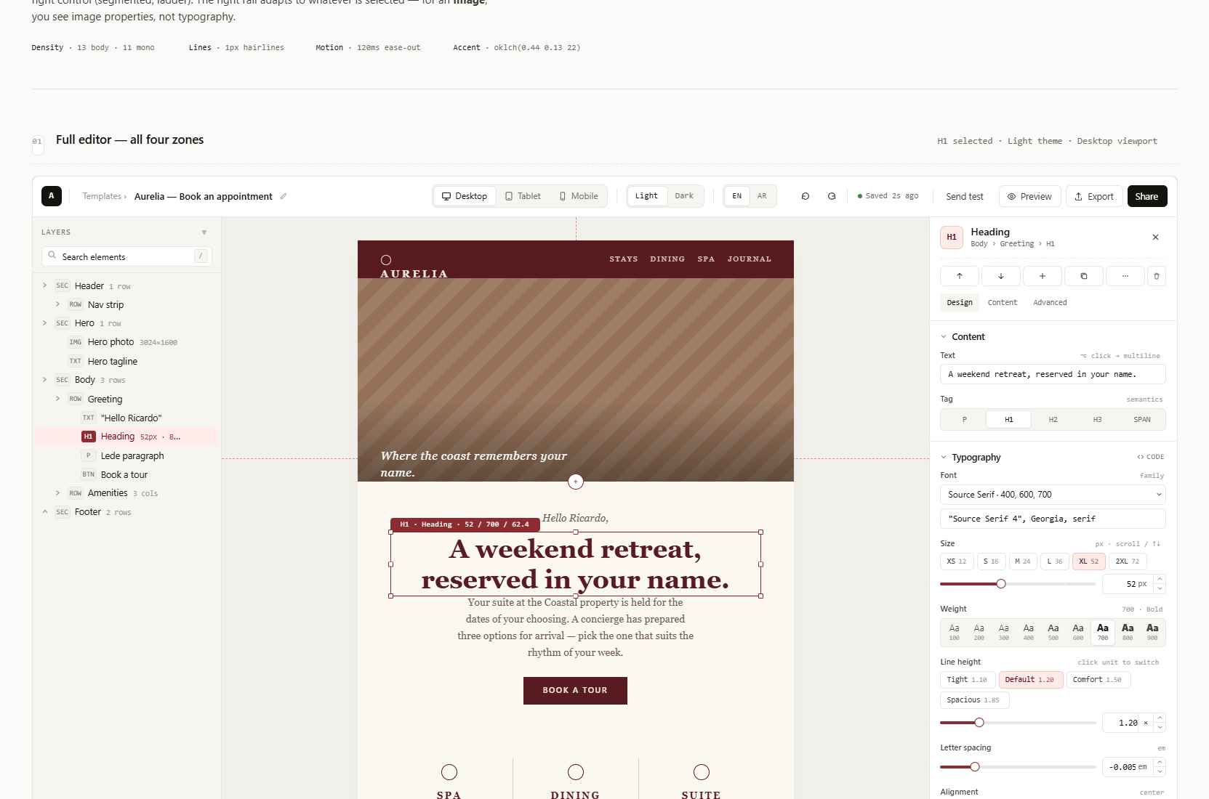Collapse the Content section chevron
Image resolution: width=1209 pixels, height=799 pixels.
(944, 337)
